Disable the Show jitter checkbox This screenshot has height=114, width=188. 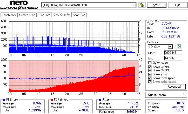tap(150, 74)
